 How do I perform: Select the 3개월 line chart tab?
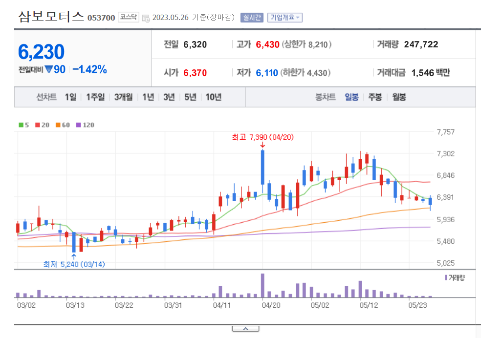[124, 97]
